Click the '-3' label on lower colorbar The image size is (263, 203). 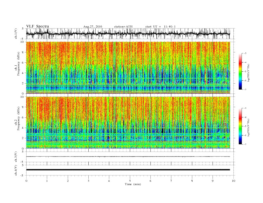(x=245, y=108)
